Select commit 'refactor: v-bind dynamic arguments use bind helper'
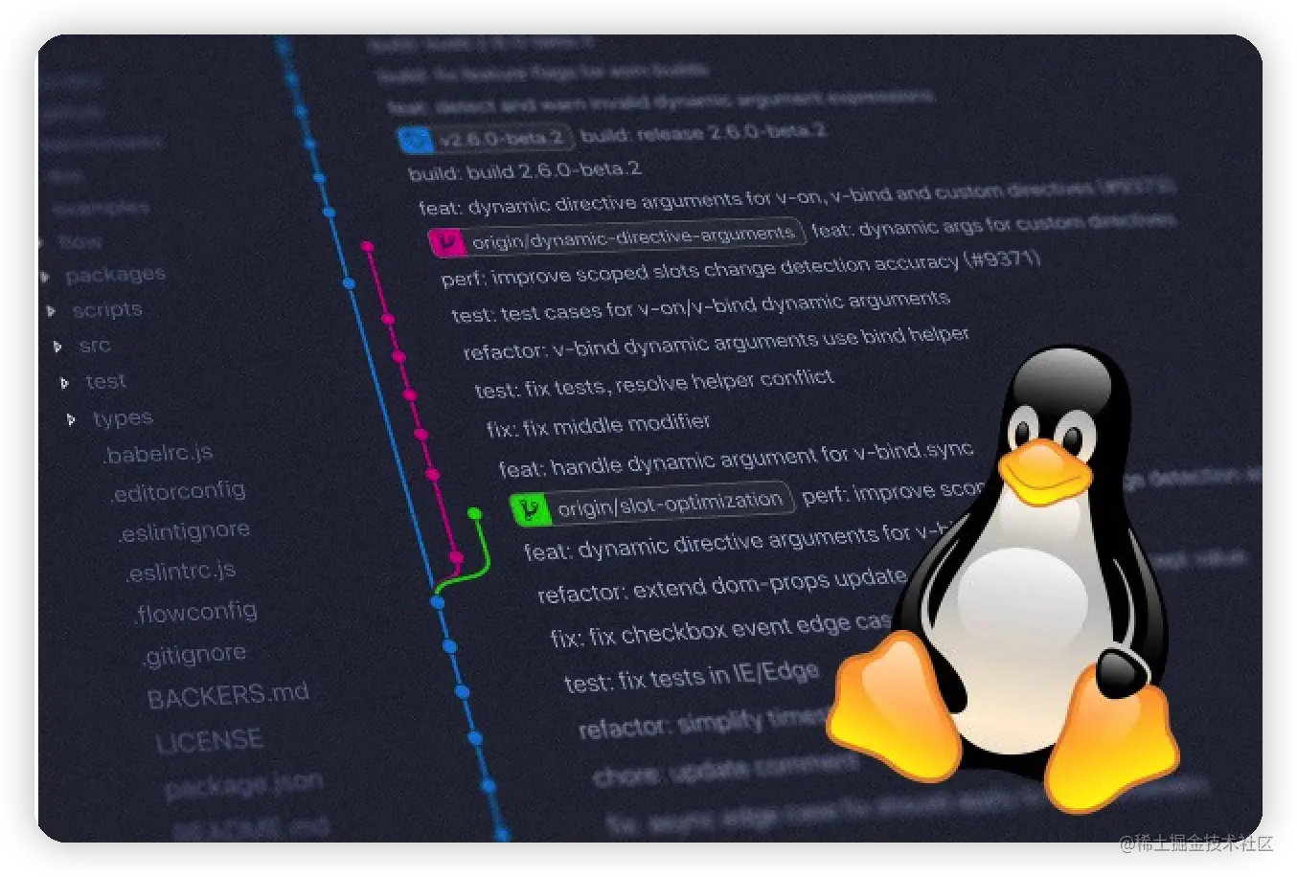This screenshot has width=1297, height=877. [x=717, y=343]
